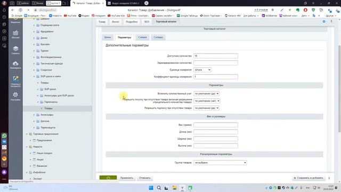Open the Магазин section in admin sidebar
The height and width of the screenshot is (192, 341).
click(x=15, y=34)
